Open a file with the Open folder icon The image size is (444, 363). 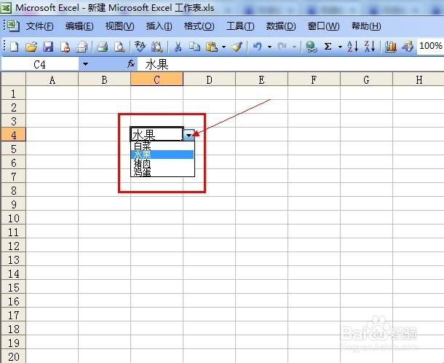tap(31, 47)
